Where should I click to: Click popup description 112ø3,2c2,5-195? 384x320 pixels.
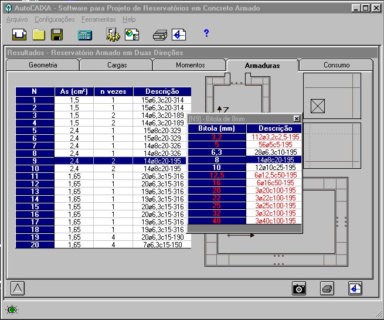tap(274, 137)
